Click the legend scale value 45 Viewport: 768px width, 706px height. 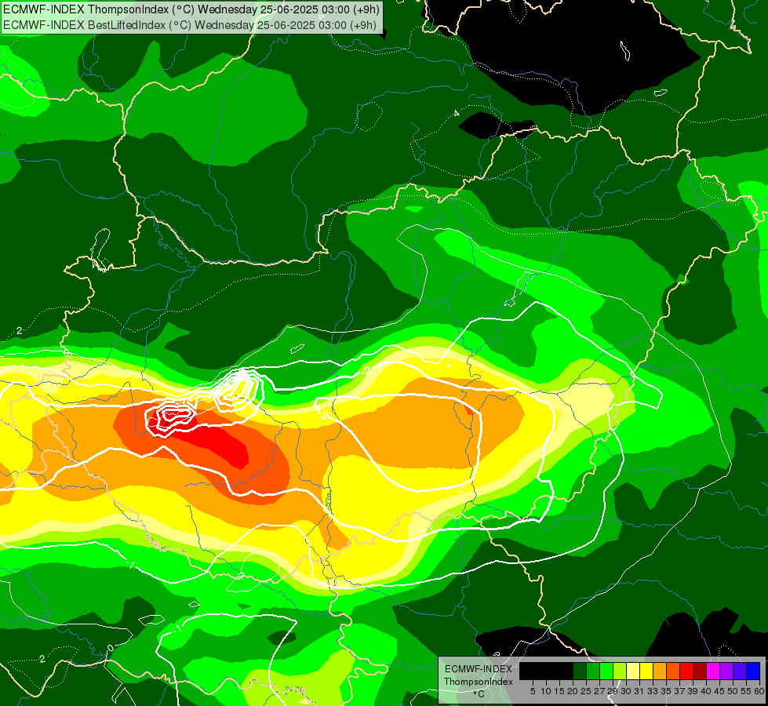720,691
